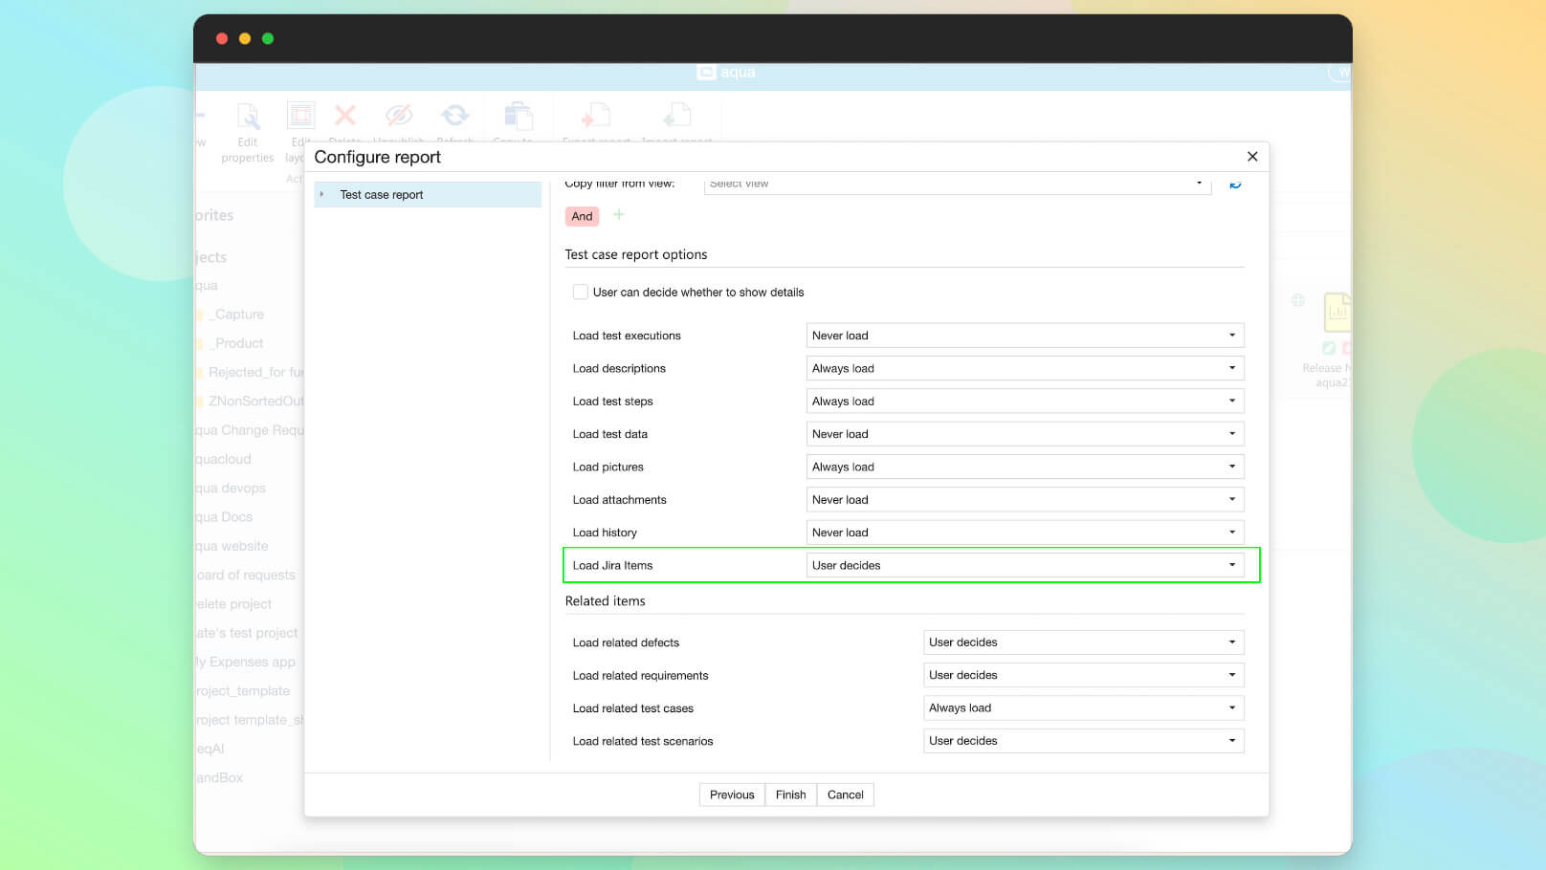Click the Import report toolbar icon
The height and width of the screenshot is (870, 1546).
[x=676, y=117]
